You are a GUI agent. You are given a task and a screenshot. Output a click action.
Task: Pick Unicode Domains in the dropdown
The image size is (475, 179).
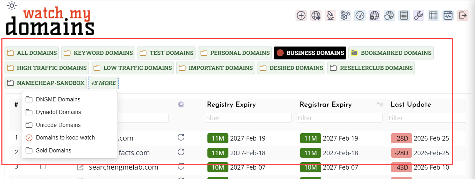[x=70, y=125]
